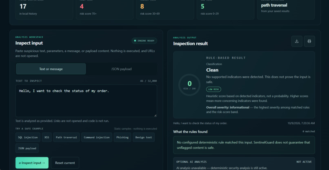This screenshot has width=329, height=170.
Task: Click the 10/9/2026, 7:20:36 AM timestamp
Action: tap(301, 123)
